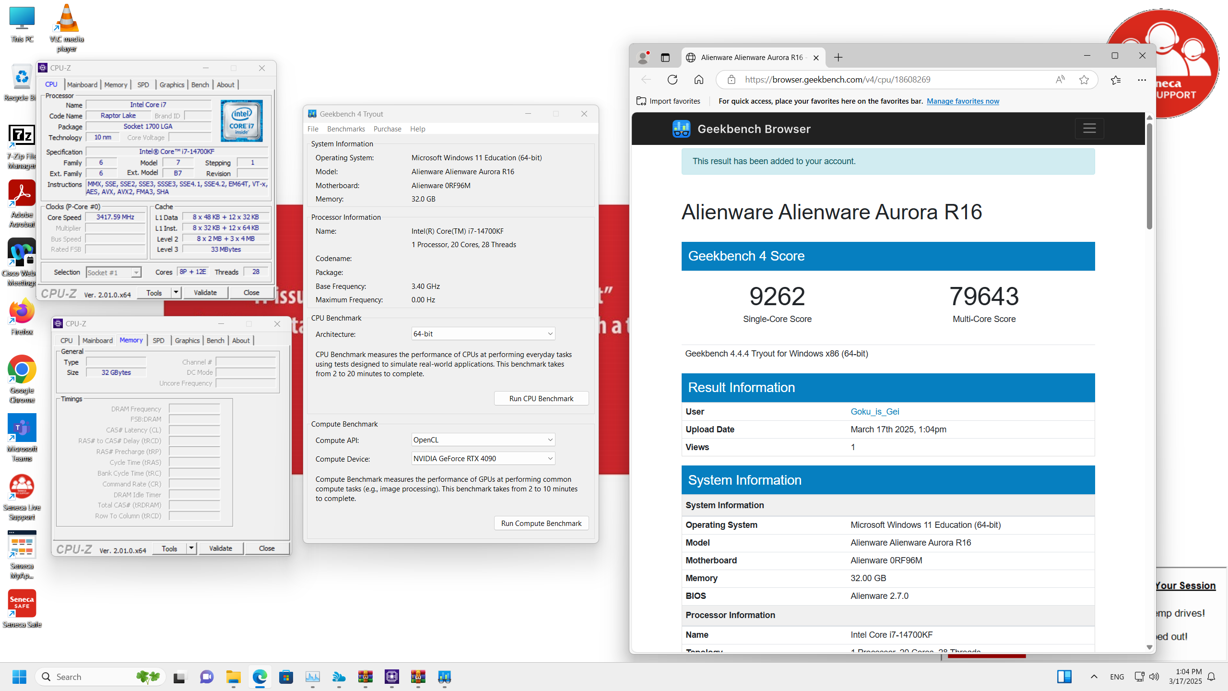The width and height of the screenshot is (1228, 691).
Task: Click Run Compute Benchmark button
Action: (x=541, y=523)
